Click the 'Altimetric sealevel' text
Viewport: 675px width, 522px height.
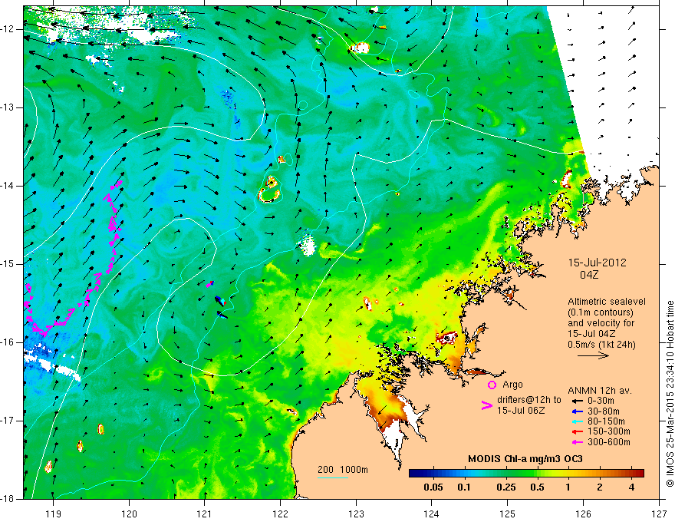pos(607,302)
